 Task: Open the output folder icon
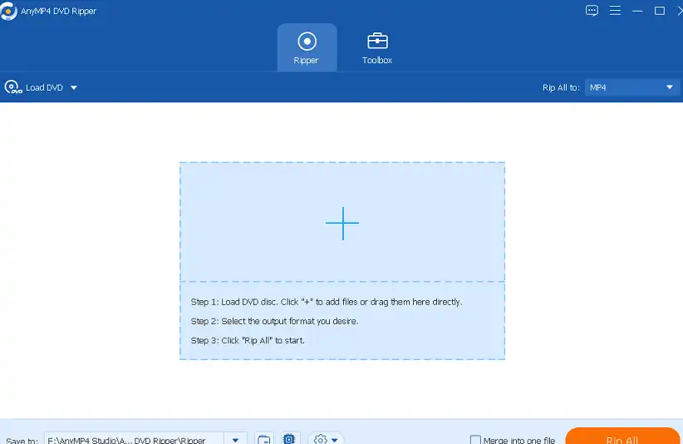263,439
